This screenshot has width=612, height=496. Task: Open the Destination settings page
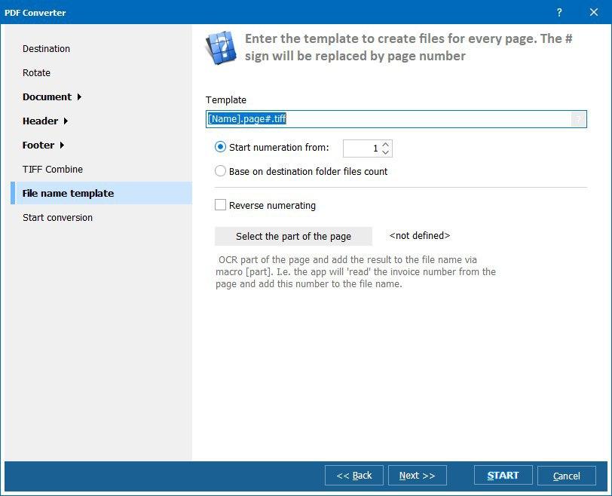pyautogui.click(x=46, y=48)
